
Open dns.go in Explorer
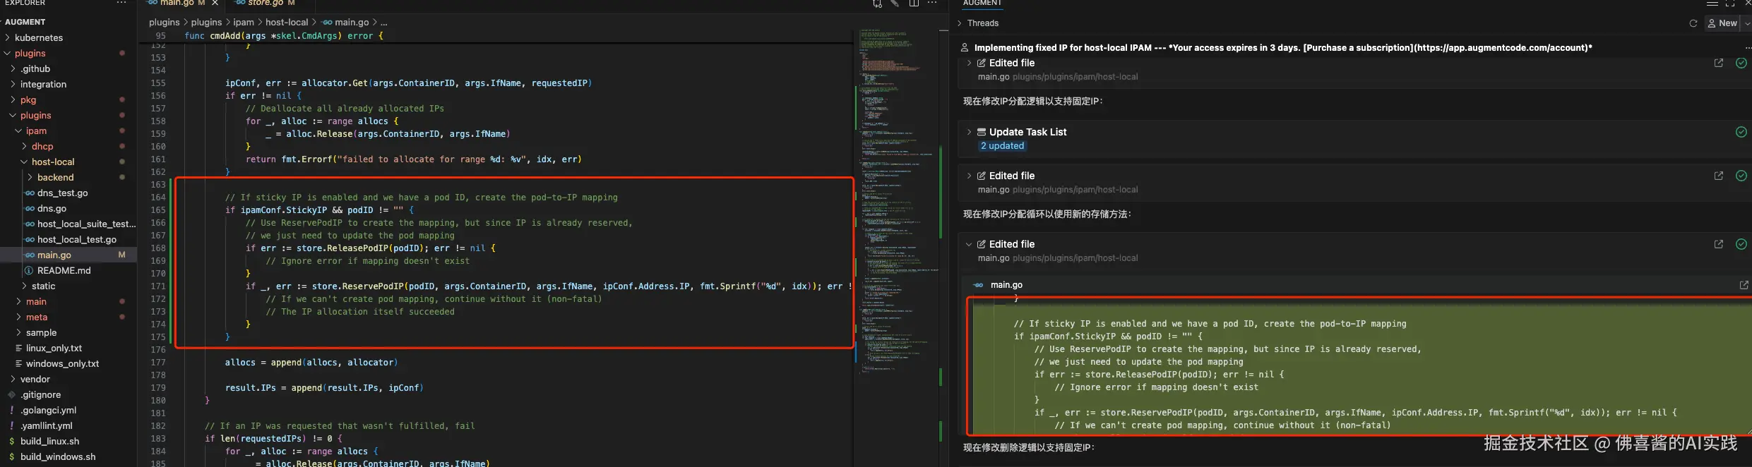[68, 208]
